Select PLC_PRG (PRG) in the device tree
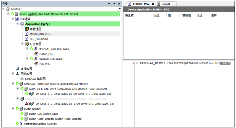The width and height of the screenshot is (236, 128). tap(39, 39)
